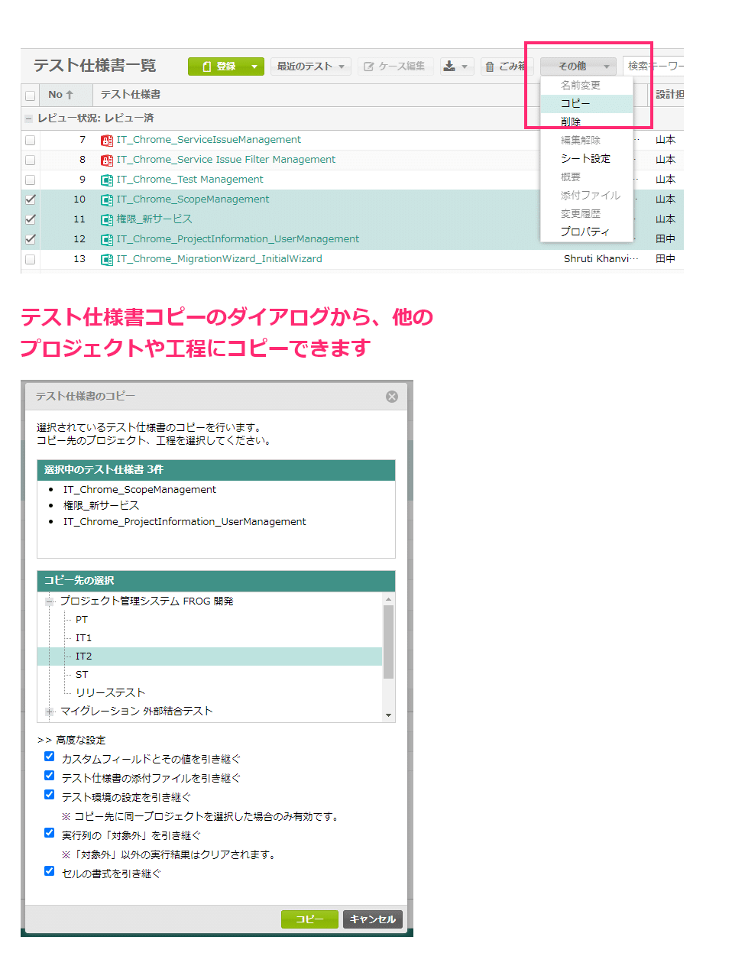Select リリーステスト in the tree

(110, 693)
